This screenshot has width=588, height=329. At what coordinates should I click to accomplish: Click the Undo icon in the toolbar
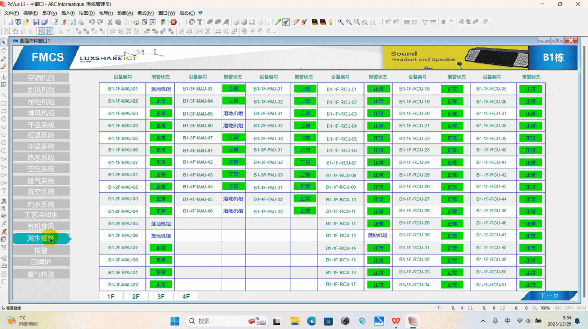point(91,21)
